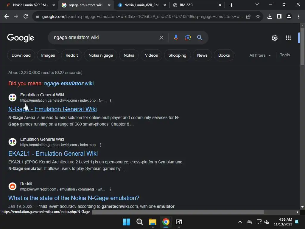Click the Reddit favicon of third result

[13, 186]
